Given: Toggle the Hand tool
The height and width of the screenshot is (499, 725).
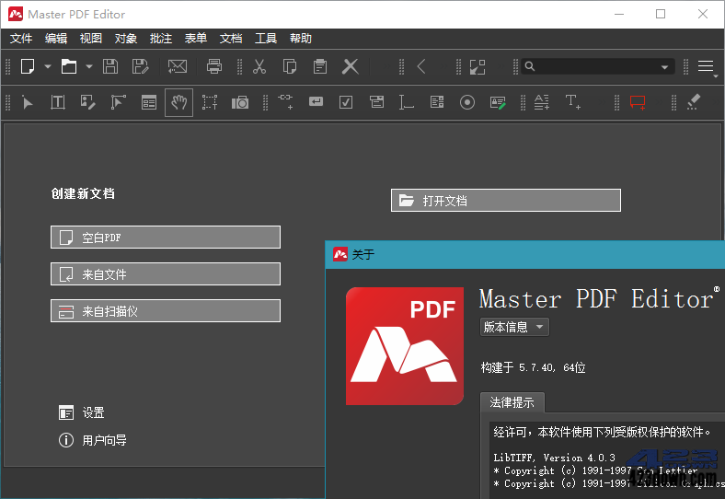Looking at the screenshot, I should (x=178, y=102).
